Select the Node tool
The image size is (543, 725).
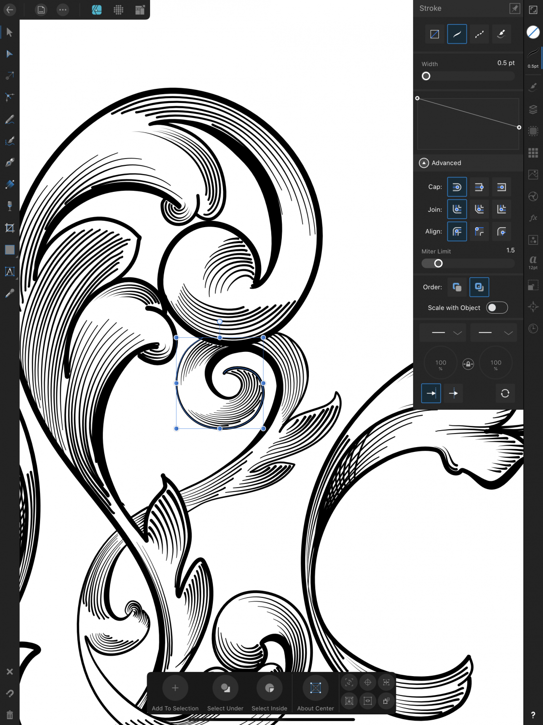[x=10, y=54]
